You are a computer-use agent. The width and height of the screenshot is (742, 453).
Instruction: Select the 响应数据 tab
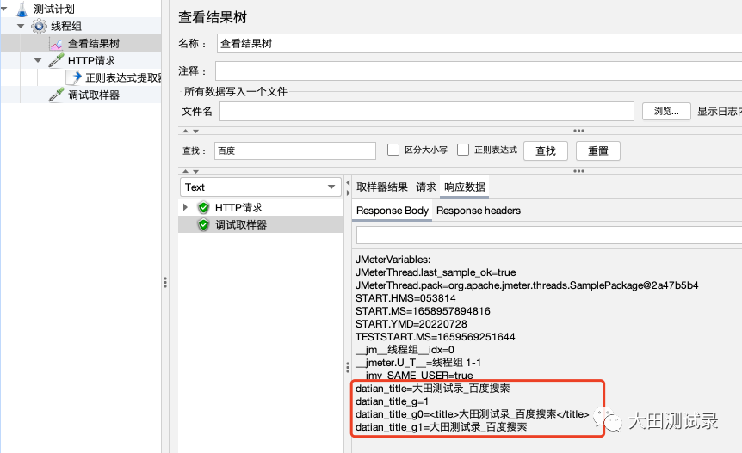[x=465, y=187]
